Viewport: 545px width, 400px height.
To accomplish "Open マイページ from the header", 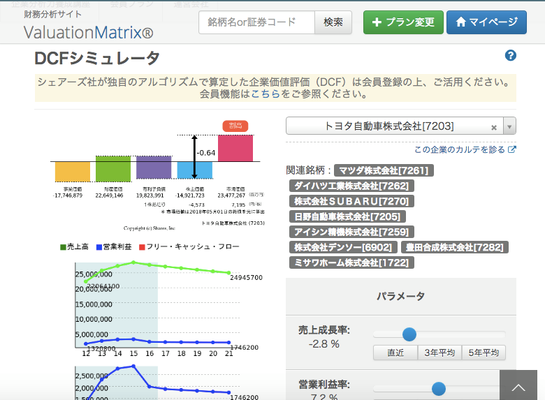I will (486, 22).
